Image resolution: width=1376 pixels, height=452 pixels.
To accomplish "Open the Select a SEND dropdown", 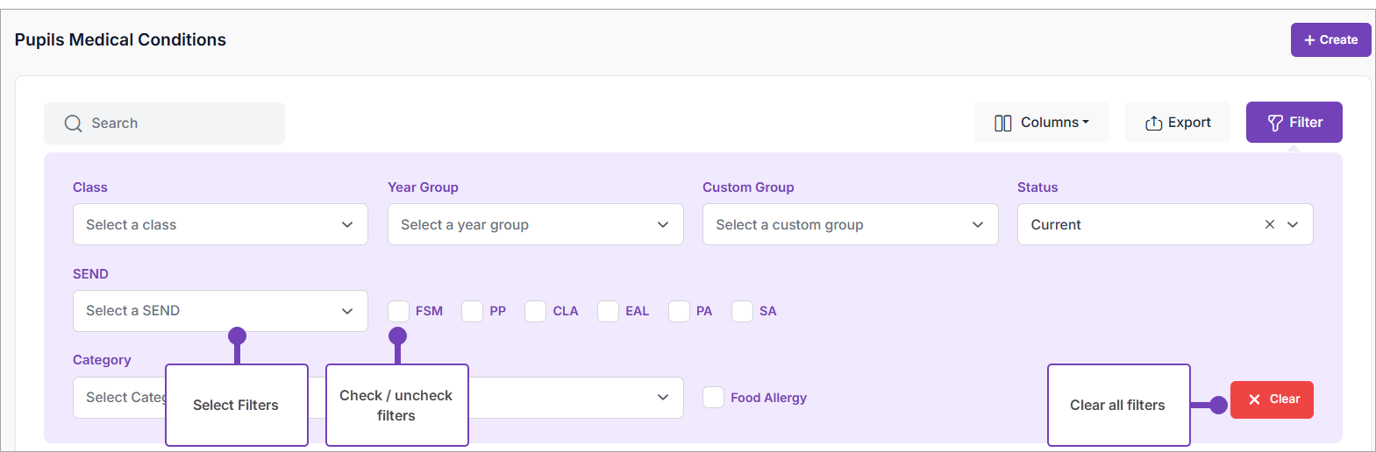I will [220, 311].
